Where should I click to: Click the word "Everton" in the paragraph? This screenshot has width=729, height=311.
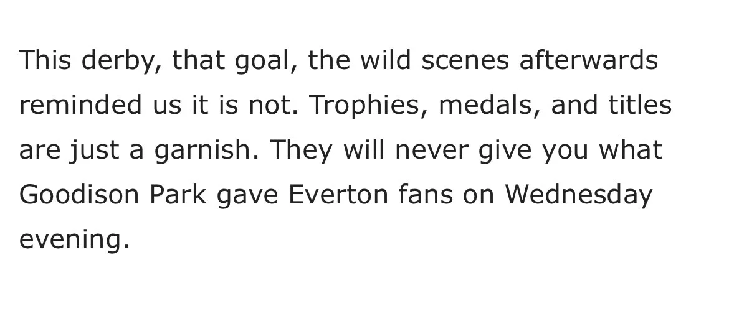pos(338,195)
